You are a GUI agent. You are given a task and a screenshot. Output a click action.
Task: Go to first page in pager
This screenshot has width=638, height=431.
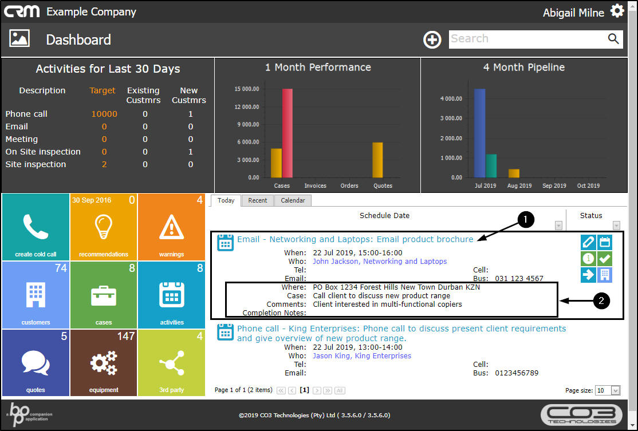click(281, 390)
